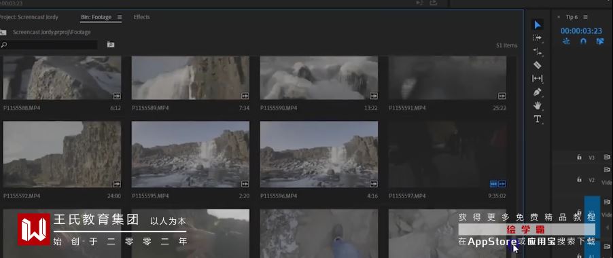The image size is (613, 258).
Task: Select the P1155590.MP4 thumbnail
Action: [x=319, y=77]
